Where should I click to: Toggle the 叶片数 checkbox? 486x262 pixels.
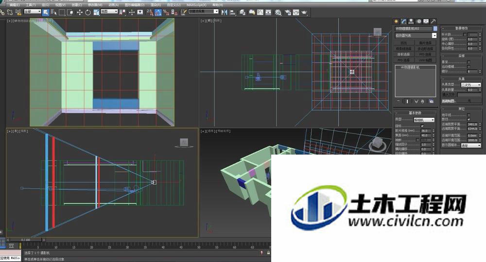pos(465,35)
